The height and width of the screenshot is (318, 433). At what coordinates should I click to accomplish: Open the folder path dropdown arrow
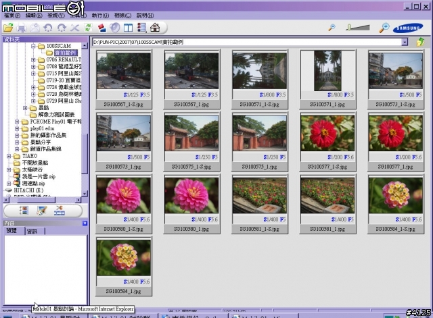405,42
